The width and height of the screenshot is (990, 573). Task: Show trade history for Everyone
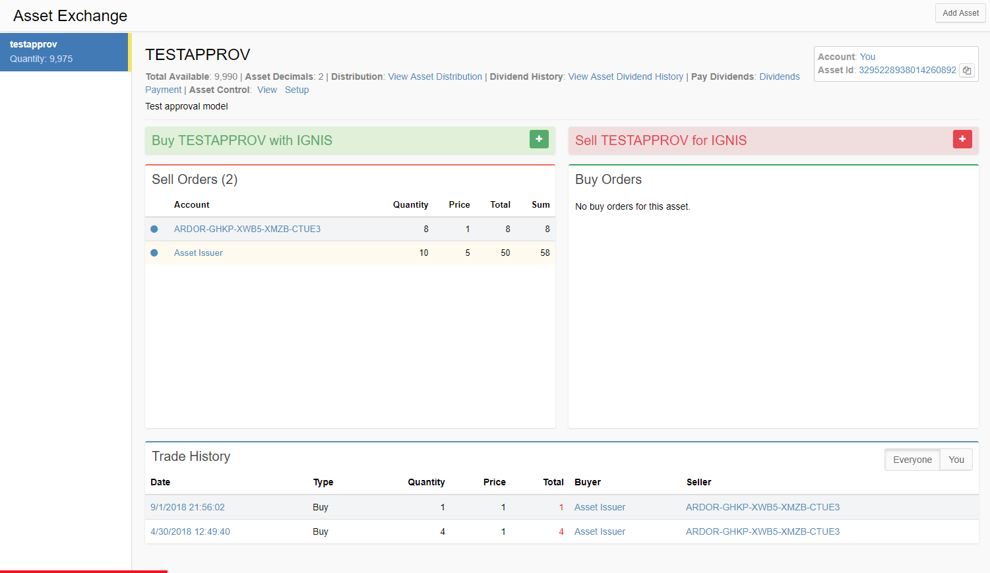tap(912, 460)
